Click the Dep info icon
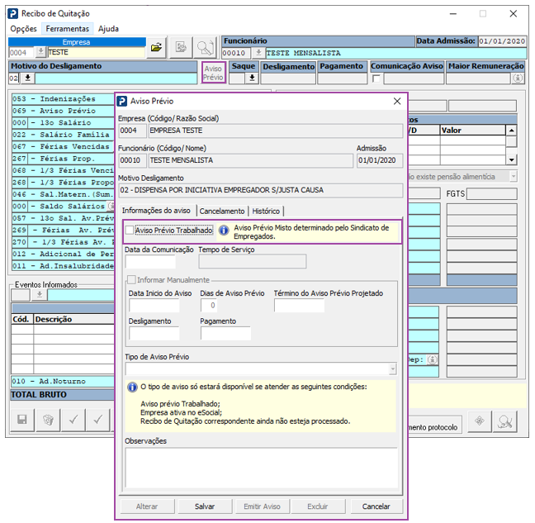 pos(432,359)
